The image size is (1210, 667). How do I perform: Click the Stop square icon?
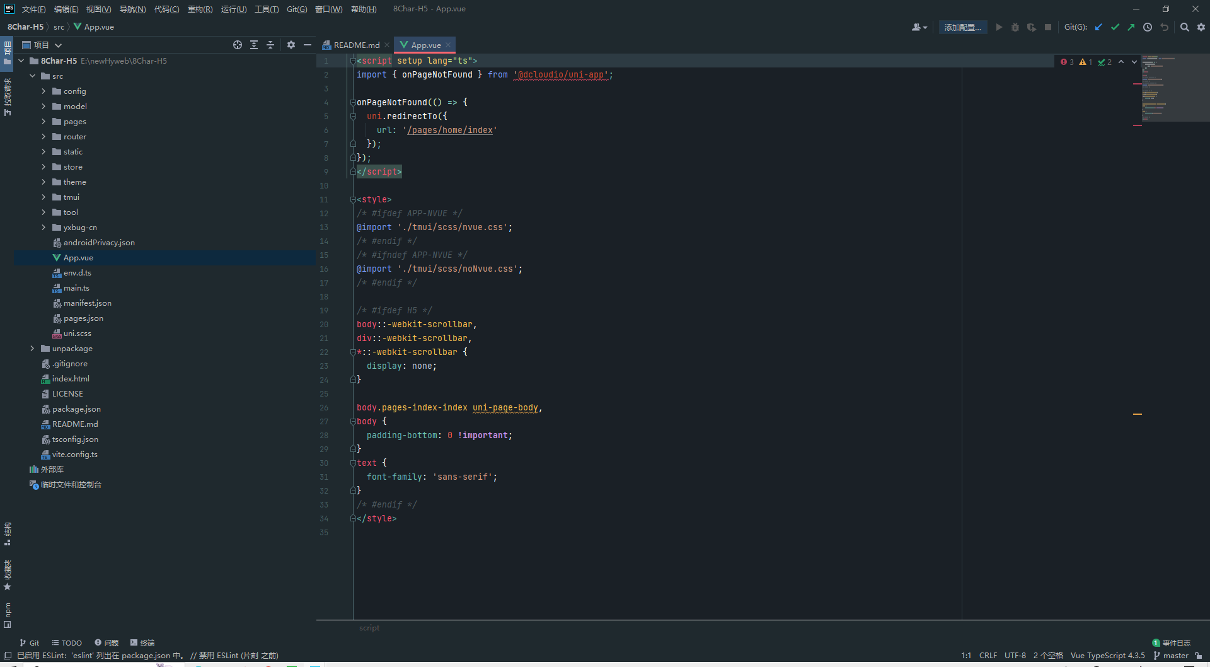pyautogui.click(x=1048, y=27)
